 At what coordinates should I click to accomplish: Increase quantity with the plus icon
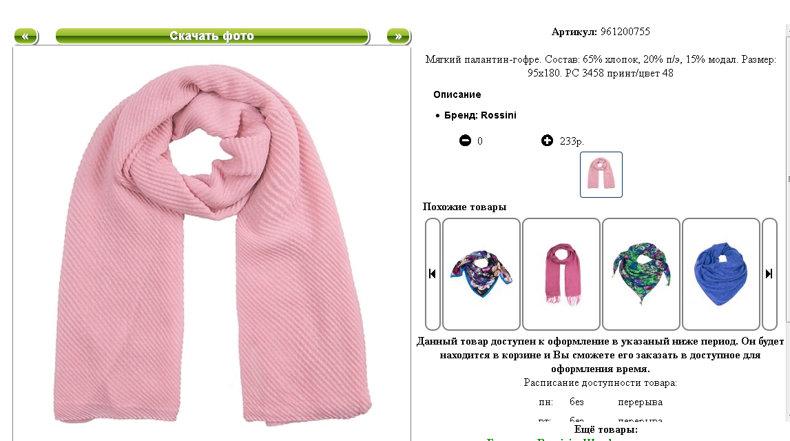547,141
